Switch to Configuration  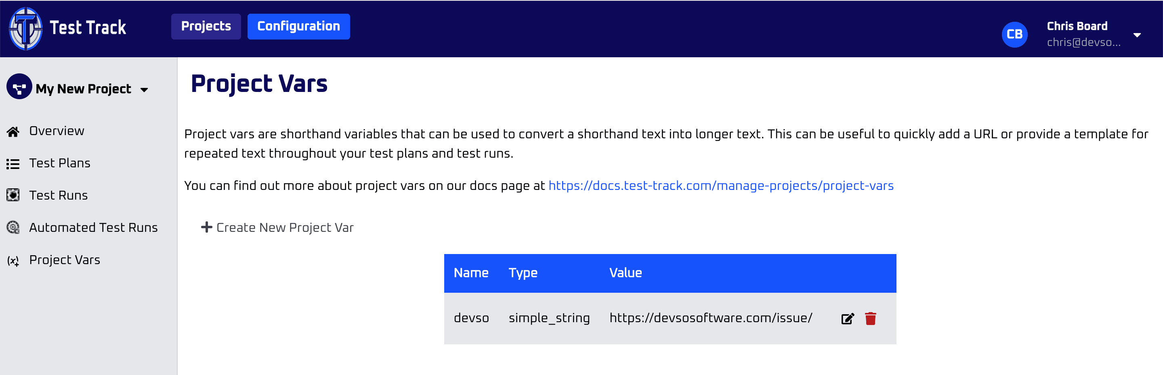point(298,26)
